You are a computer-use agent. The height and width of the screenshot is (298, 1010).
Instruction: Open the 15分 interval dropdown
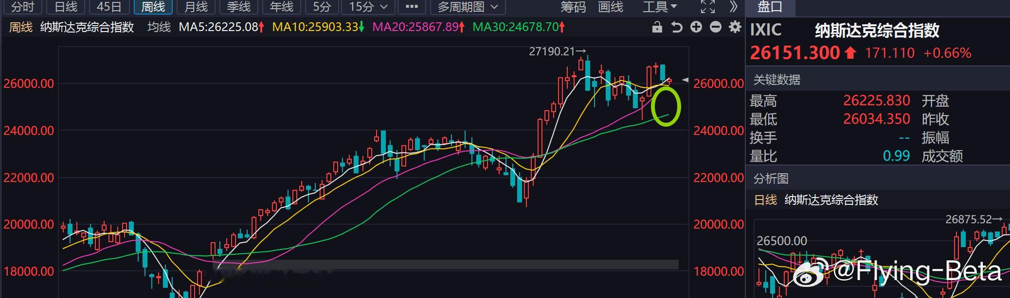coord(368,7)
